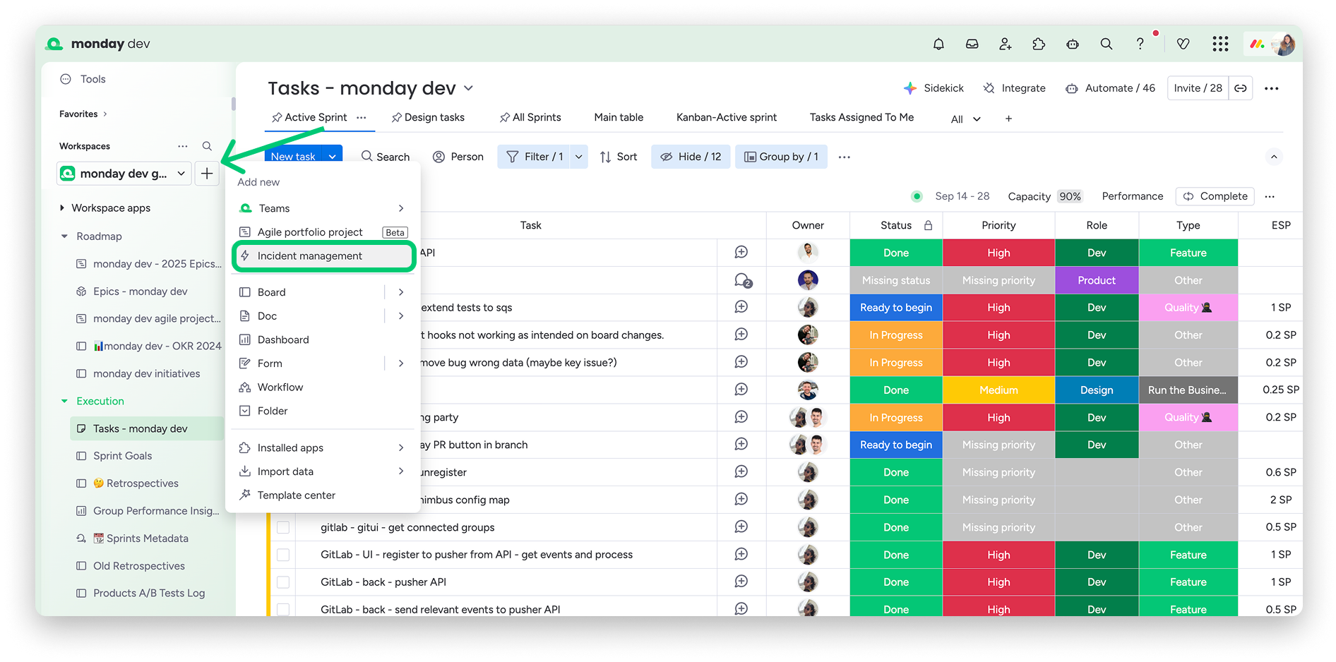Viewport: 1336px width, 662px height.
Task: Open the Sort button
Action: (x=619, y=157)
